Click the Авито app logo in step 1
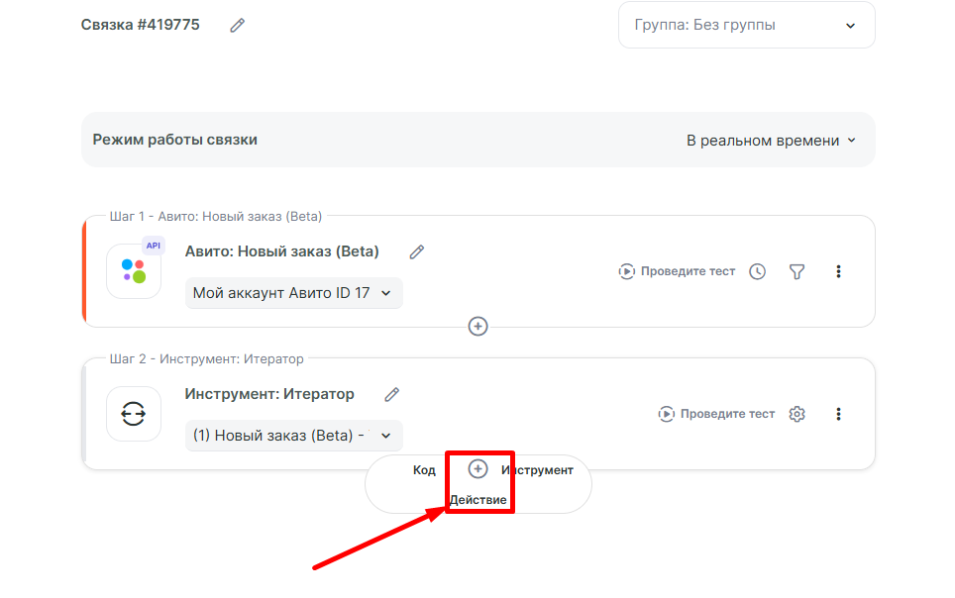 coord(134,271)
